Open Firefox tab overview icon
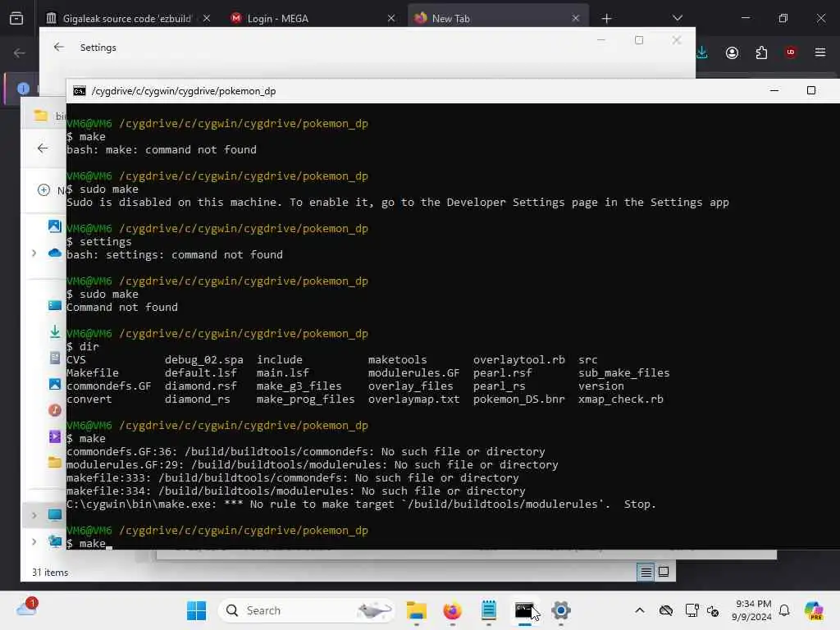The image size is (840, 630). [x=16, y=19]
